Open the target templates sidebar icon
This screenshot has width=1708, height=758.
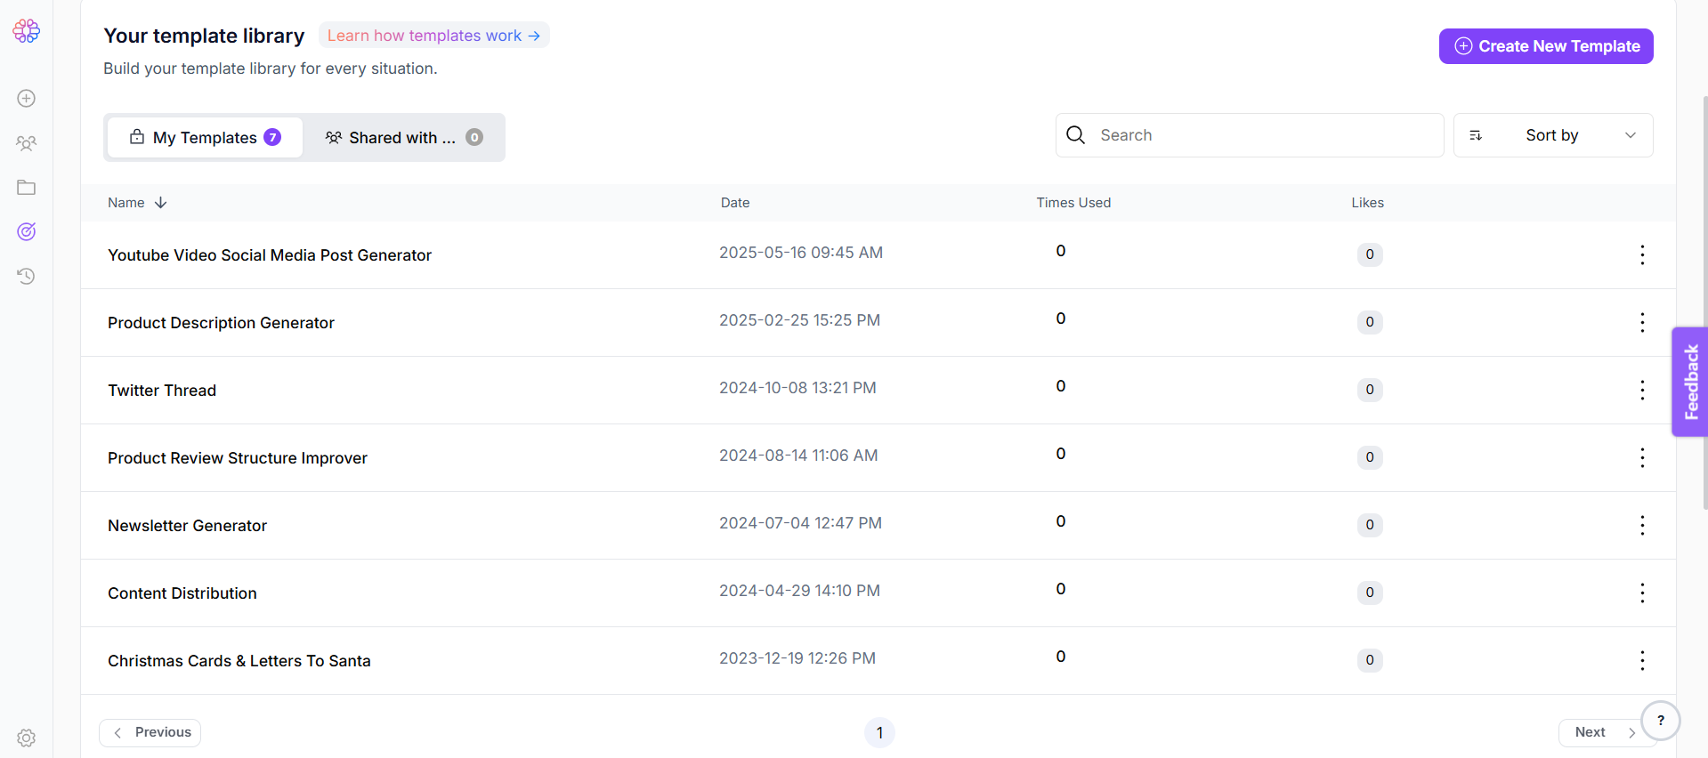coord(27,232)
